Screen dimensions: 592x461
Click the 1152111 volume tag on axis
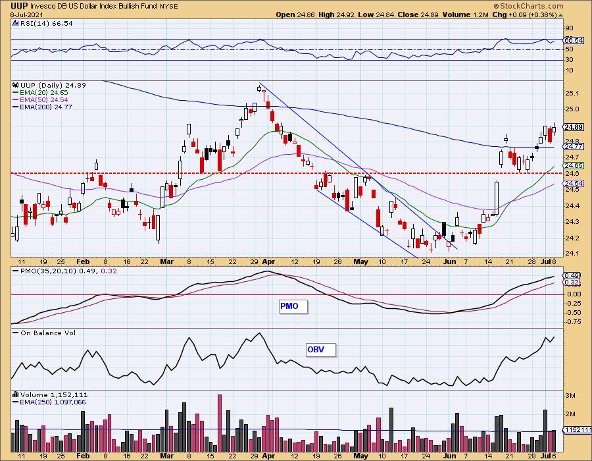pos(578,430)
